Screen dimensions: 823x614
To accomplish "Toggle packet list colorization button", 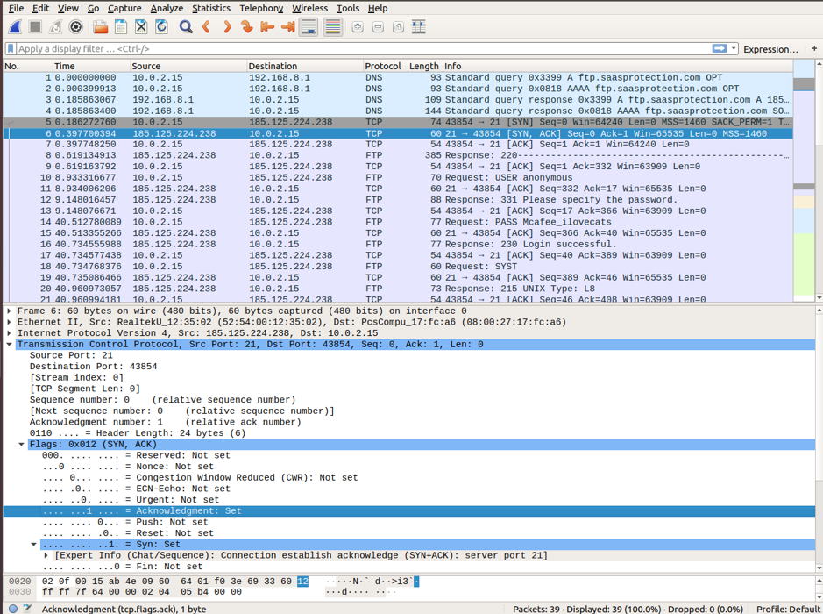I will pyautogui.click(x=333, y=27).
